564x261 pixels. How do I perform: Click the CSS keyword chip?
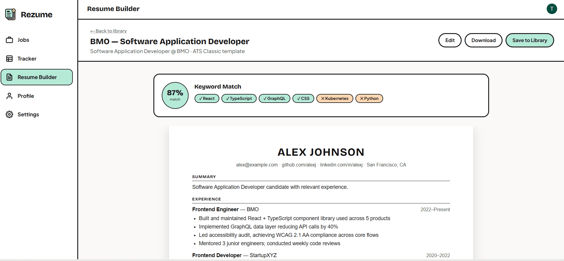tap(303, 98)
